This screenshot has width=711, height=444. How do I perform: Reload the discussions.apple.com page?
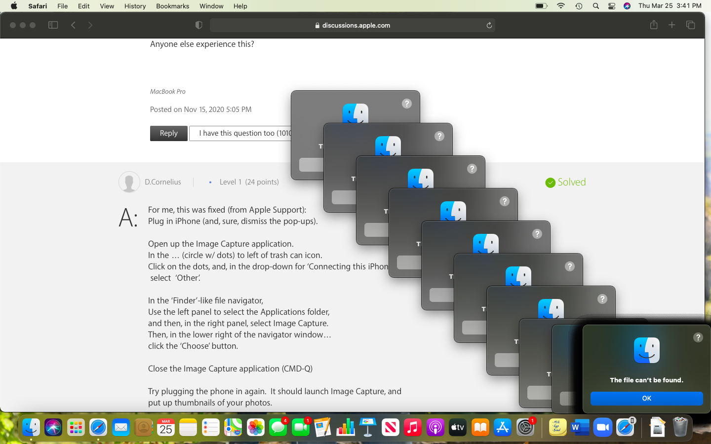click(x=489, y=25)
